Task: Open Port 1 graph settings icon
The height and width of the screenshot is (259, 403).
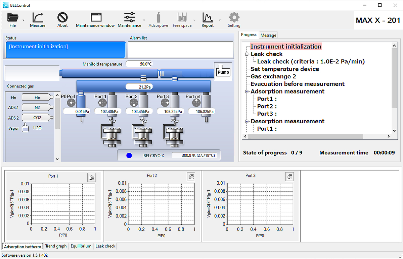Action: (92, 177)
